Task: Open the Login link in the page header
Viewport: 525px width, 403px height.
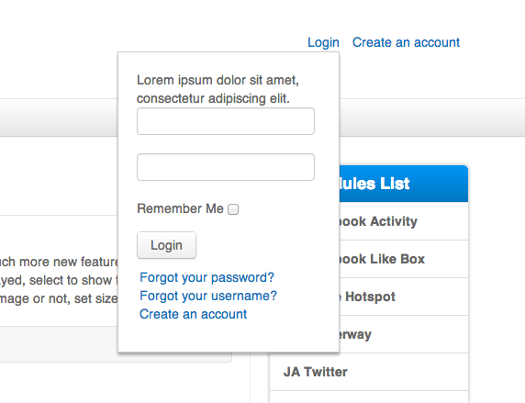Action: click(323, 42)
